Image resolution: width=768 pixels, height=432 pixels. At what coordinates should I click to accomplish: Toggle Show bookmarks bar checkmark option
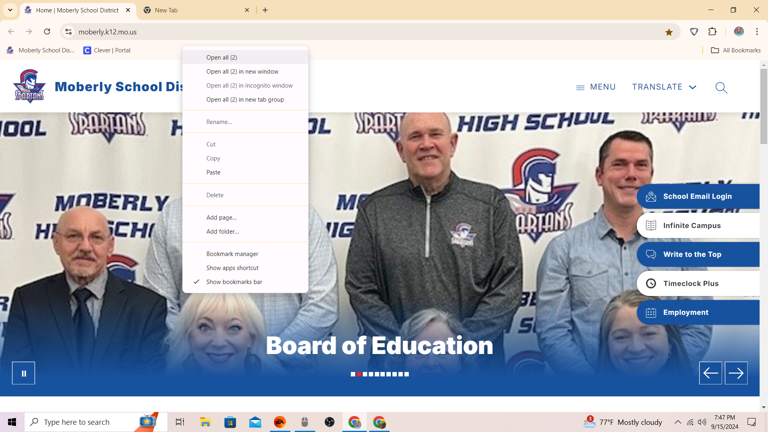(234, 282)
